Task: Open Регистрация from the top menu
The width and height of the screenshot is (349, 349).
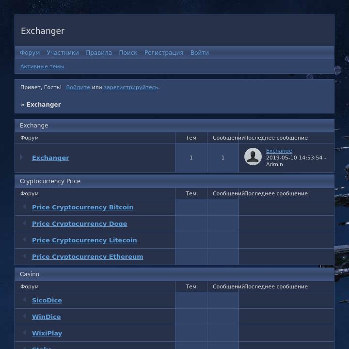Action: (x=164, y=53)
